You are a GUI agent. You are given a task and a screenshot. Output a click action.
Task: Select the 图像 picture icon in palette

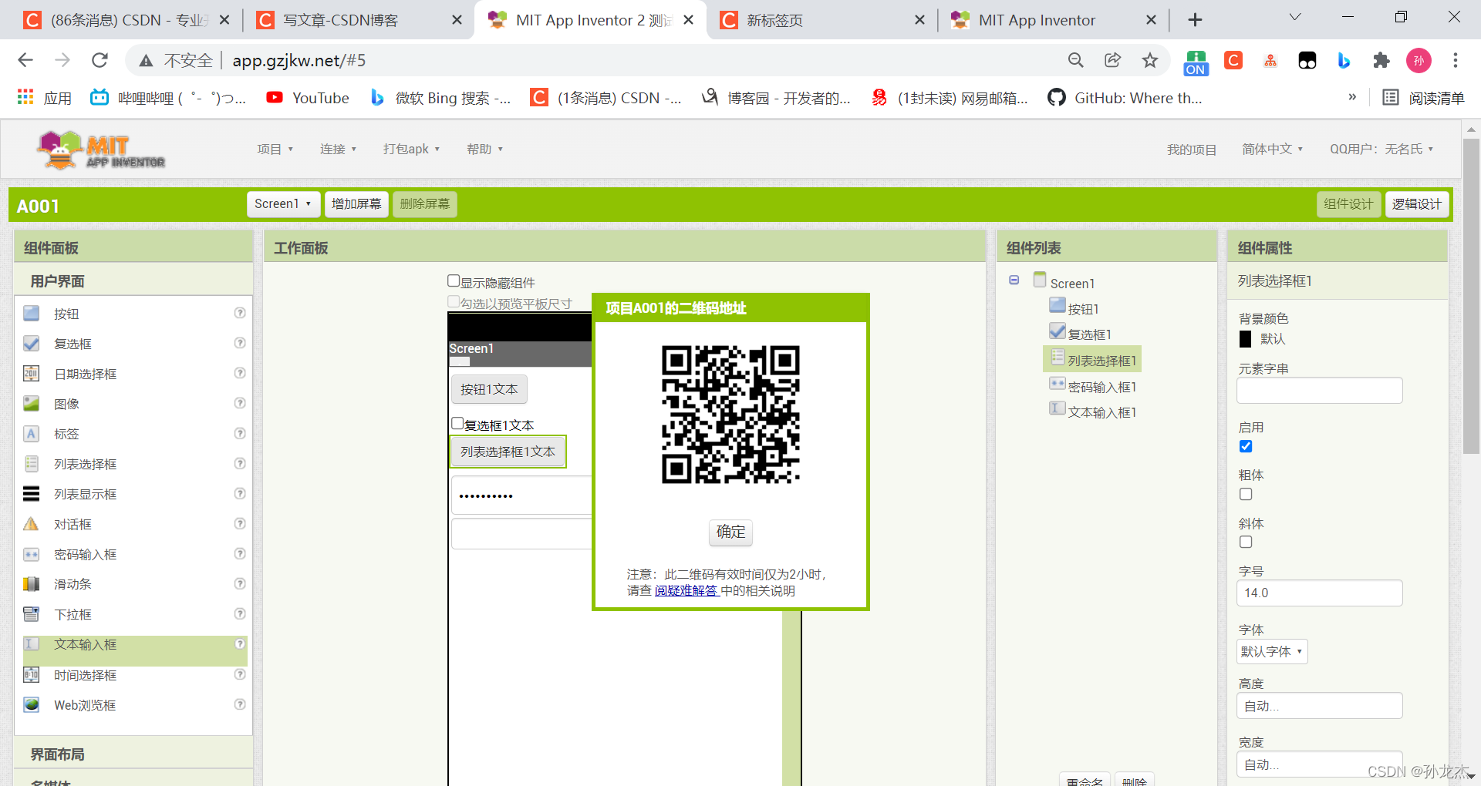31,404
